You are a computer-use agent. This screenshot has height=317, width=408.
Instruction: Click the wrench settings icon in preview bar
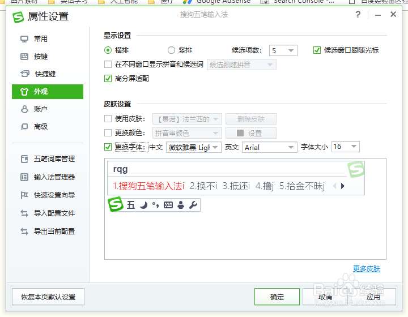(193, 205)
